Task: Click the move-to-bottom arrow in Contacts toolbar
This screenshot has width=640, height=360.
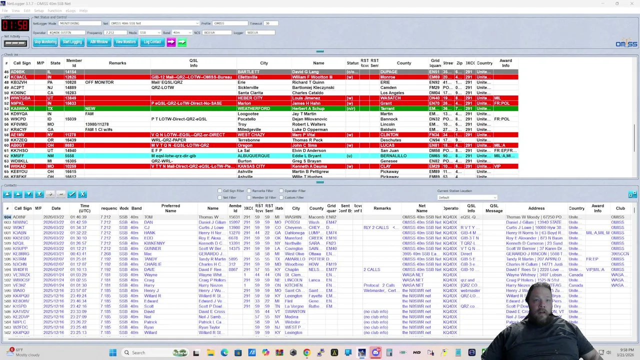Action: click(39, 194)
